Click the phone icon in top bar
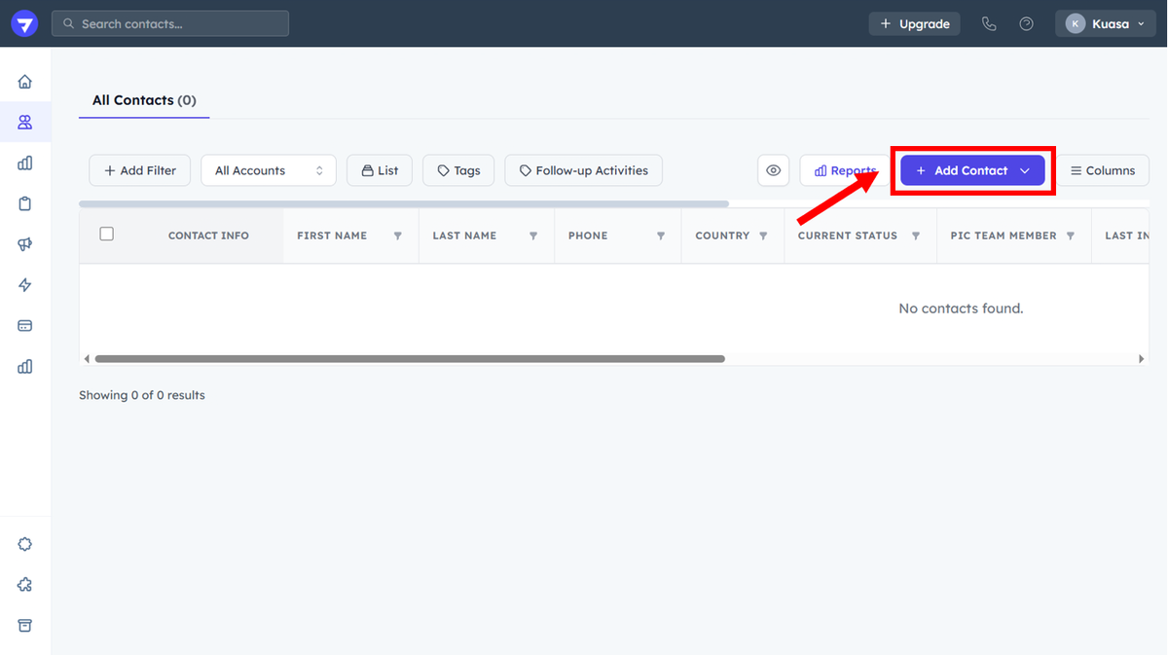Image resolution: width=1168 pixels, height=655 pixels. 989,23
